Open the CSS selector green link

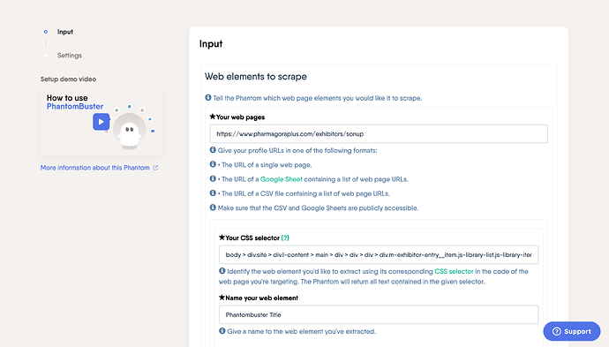click(x=454, y=271)
